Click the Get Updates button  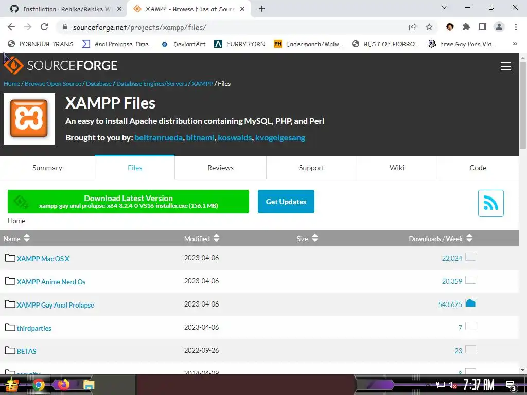click(x=286, y=202)
